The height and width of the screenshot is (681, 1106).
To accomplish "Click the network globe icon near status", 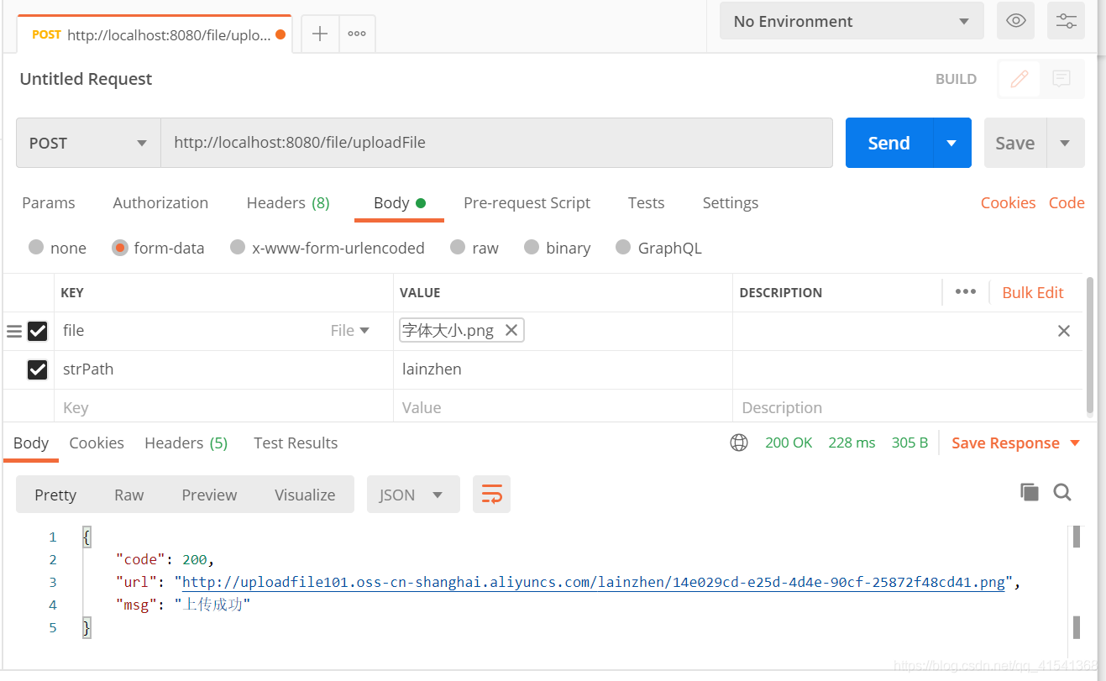I will point(738,443).
